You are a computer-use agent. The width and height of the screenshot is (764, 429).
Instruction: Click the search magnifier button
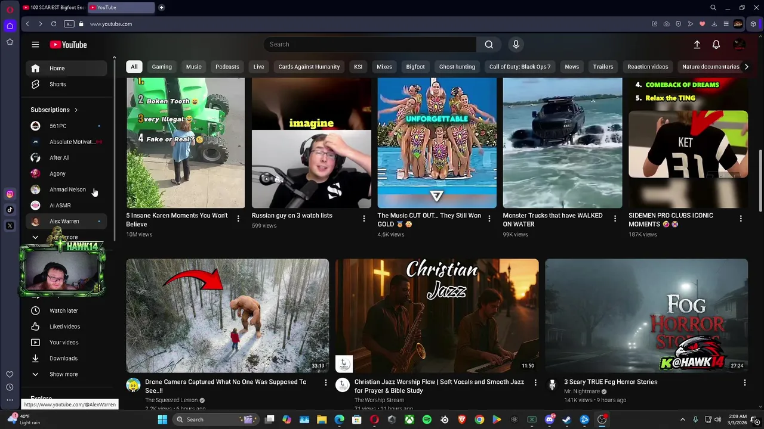(x=489, y=45)
